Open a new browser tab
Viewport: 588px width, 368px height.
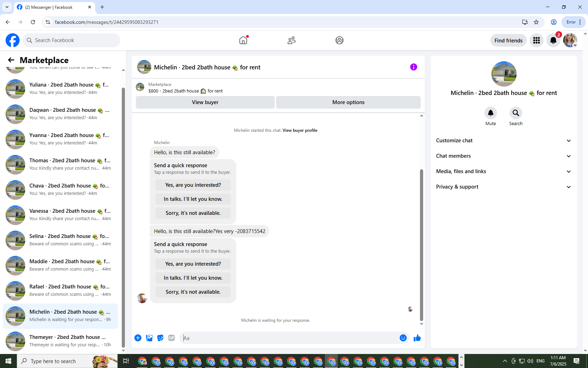click(102, 7)
